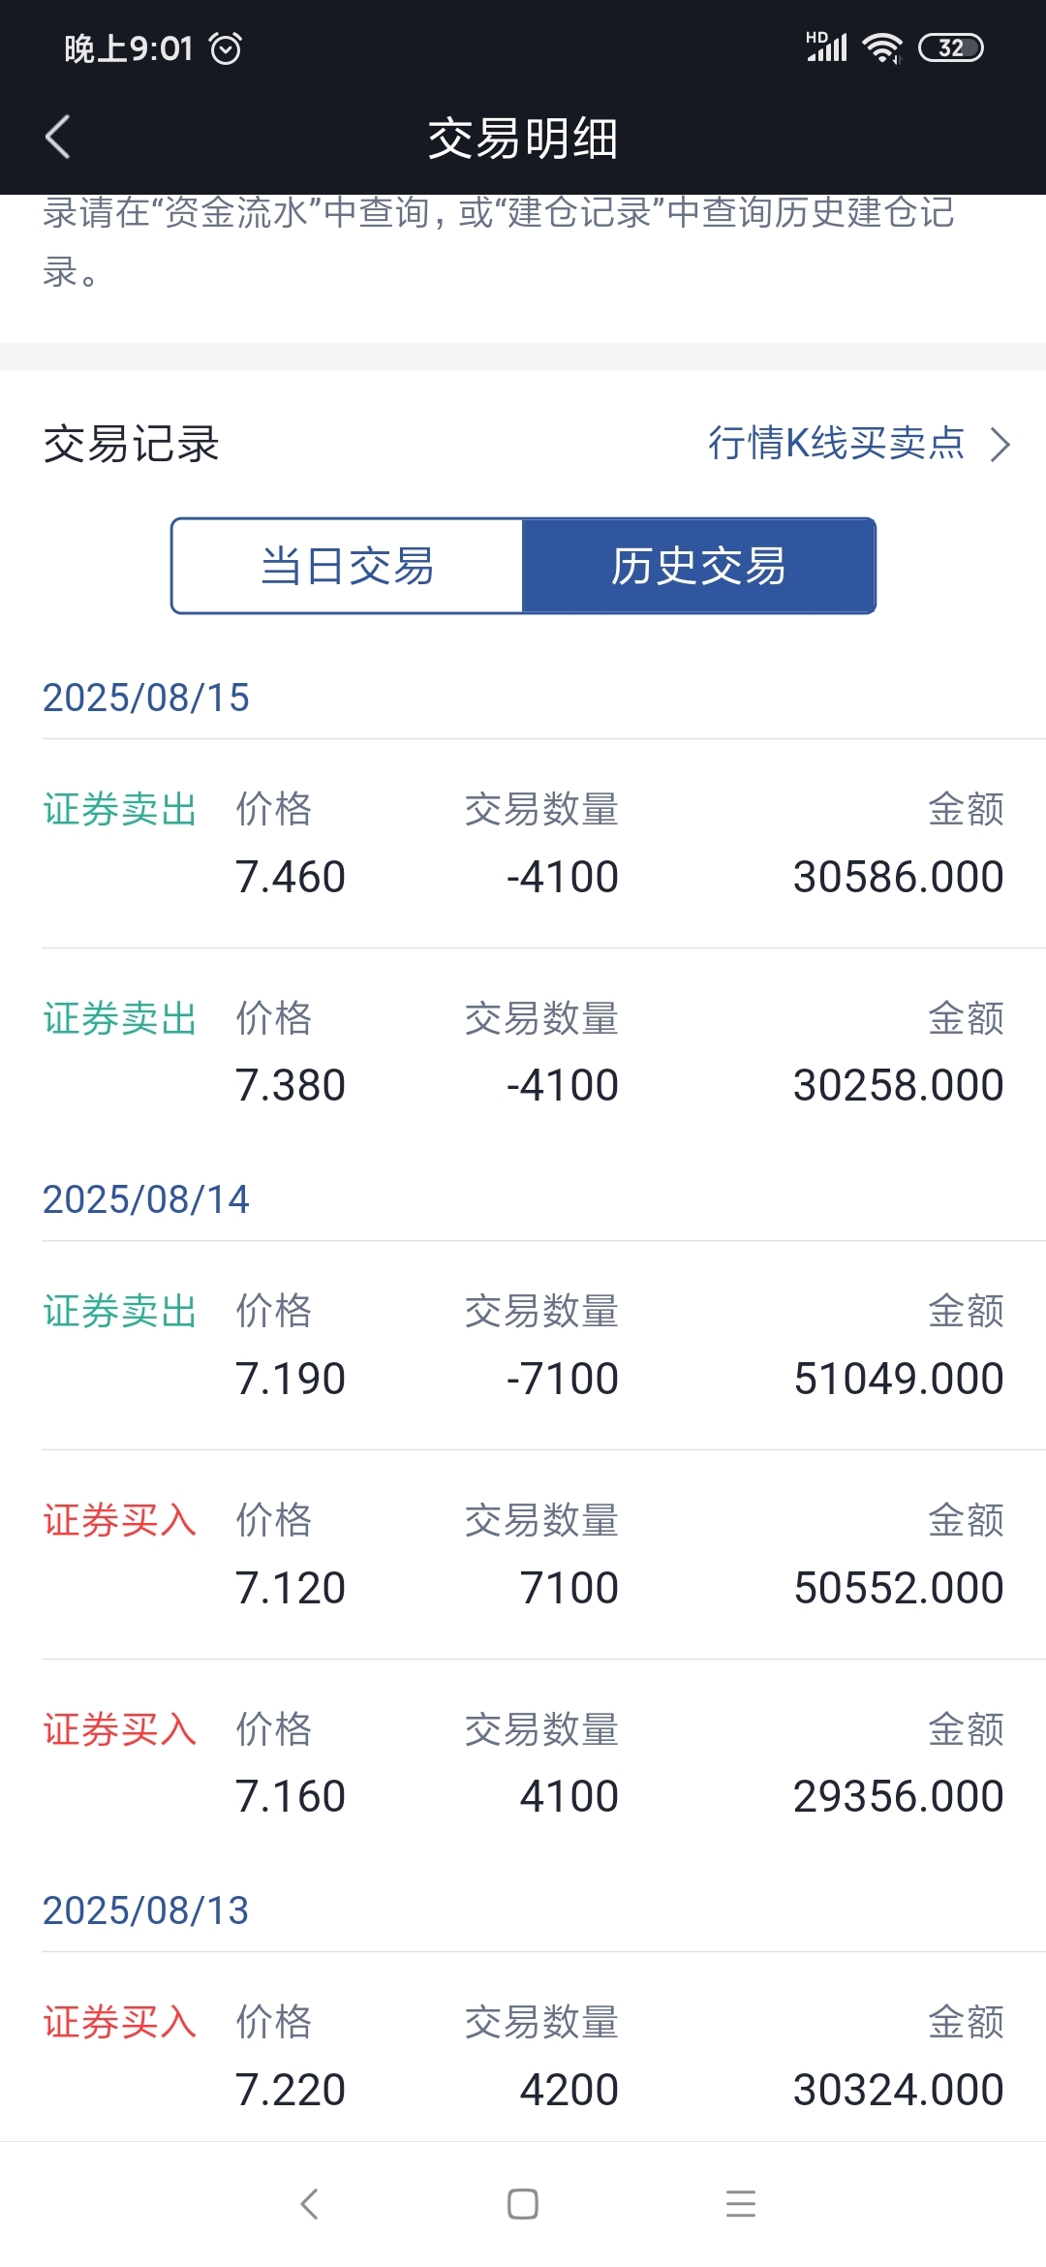Select the sell record with amount 51049.000
The width and height of the screenshot is (1046, 2267).
[523, 1346]
